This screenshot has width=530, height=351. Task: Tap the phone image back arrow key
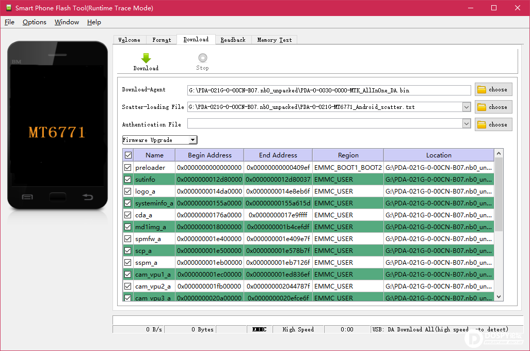[88, 197]
